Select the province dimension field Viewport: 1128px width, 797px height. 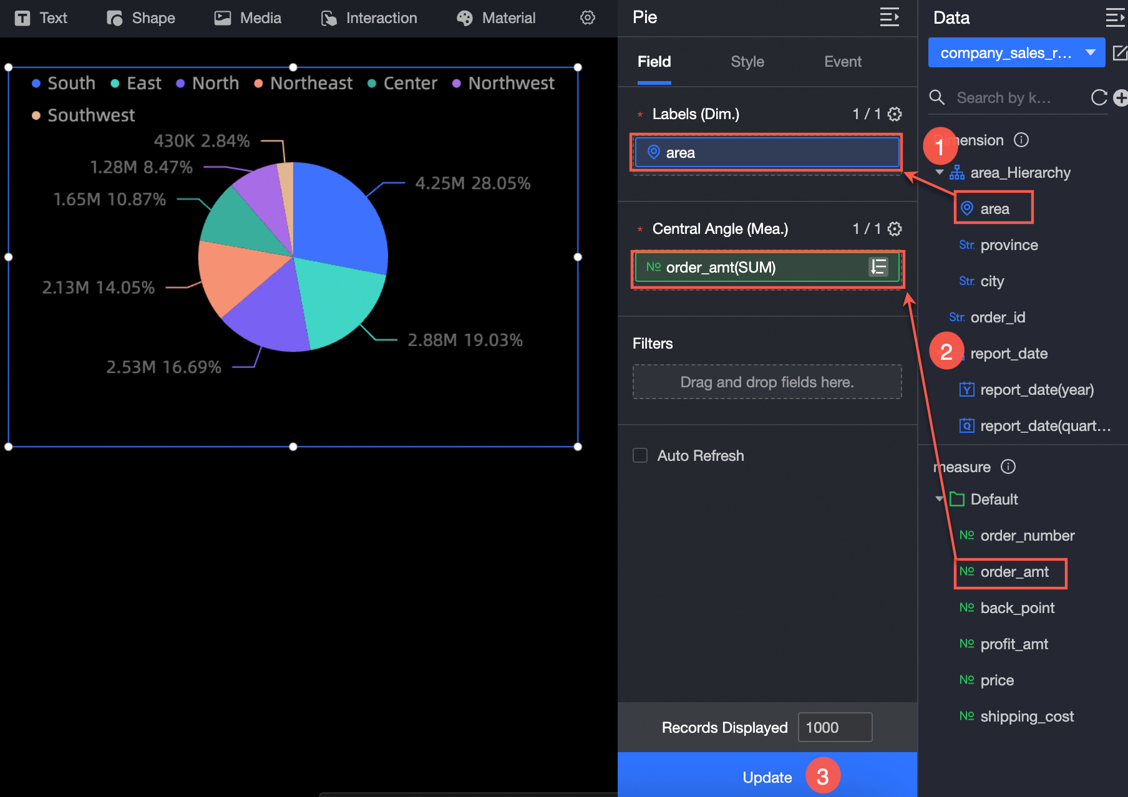coord(998,245)
